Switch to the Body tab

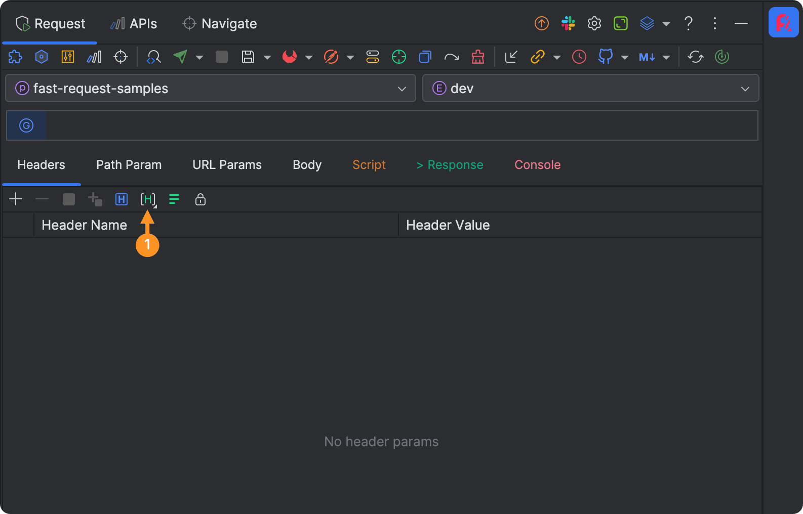[307, 165]
